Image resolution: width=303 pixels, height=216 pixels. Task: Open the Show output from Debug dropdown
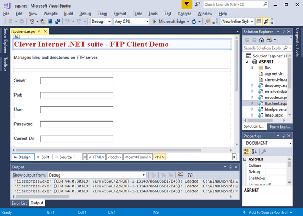[97, 175]
